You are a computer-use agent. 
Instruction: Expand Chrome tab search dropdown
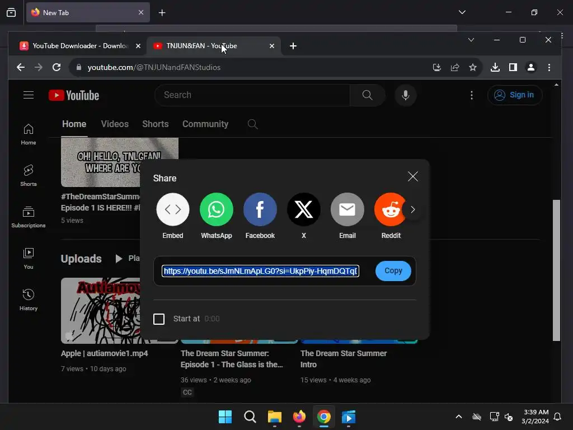tap(471, 40)
